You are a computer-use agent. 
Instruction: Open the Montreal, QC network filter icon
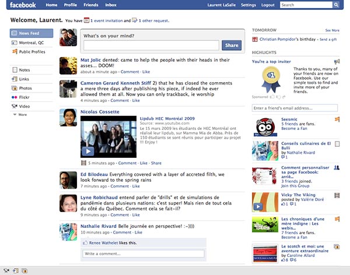[x=14, y=43]
